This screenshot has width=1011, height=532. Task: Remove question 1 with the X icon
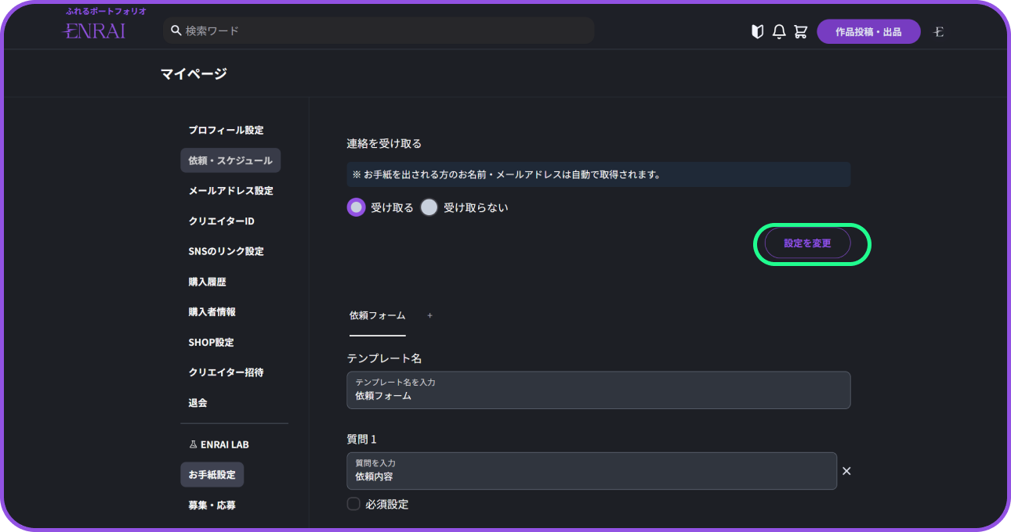[846, 471]
